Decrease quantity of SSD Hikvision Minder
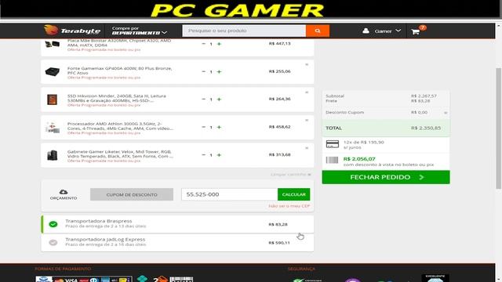 coord(204,99)
